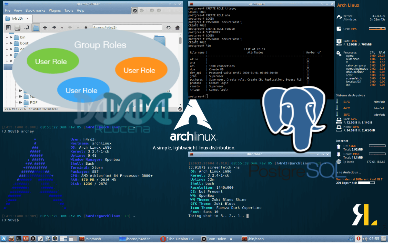
Task: Open the Tools menu
Action: (69, 10)
